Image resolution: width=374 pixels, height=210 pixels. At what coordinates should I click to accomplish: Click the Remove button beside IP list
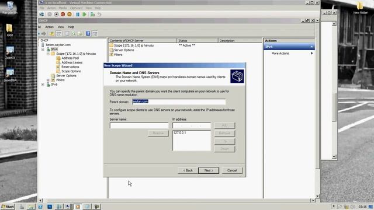pyautogui.click(x=224, y=133)
